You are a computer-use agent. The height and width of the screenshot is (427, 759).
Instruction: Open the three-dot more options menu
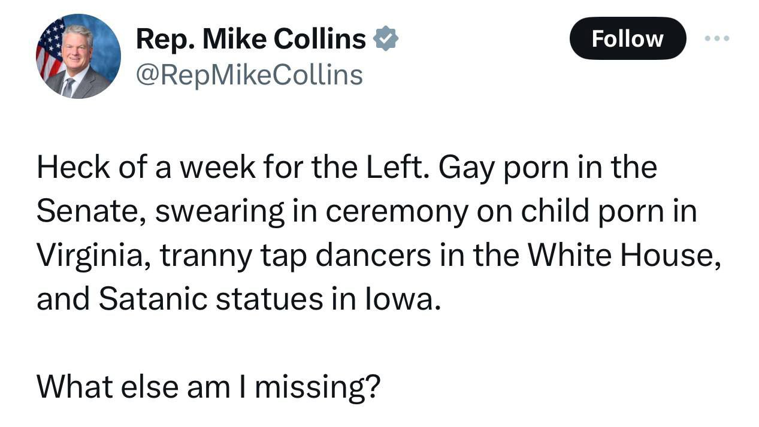[x=716, y=38]
